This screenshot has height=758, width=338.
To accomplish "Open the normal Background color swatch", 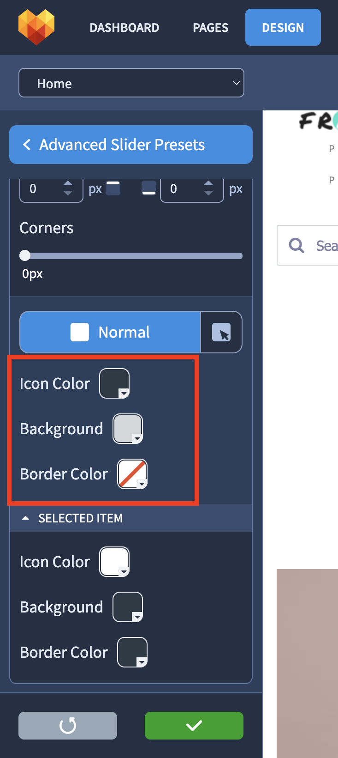I will click(128, 428).
